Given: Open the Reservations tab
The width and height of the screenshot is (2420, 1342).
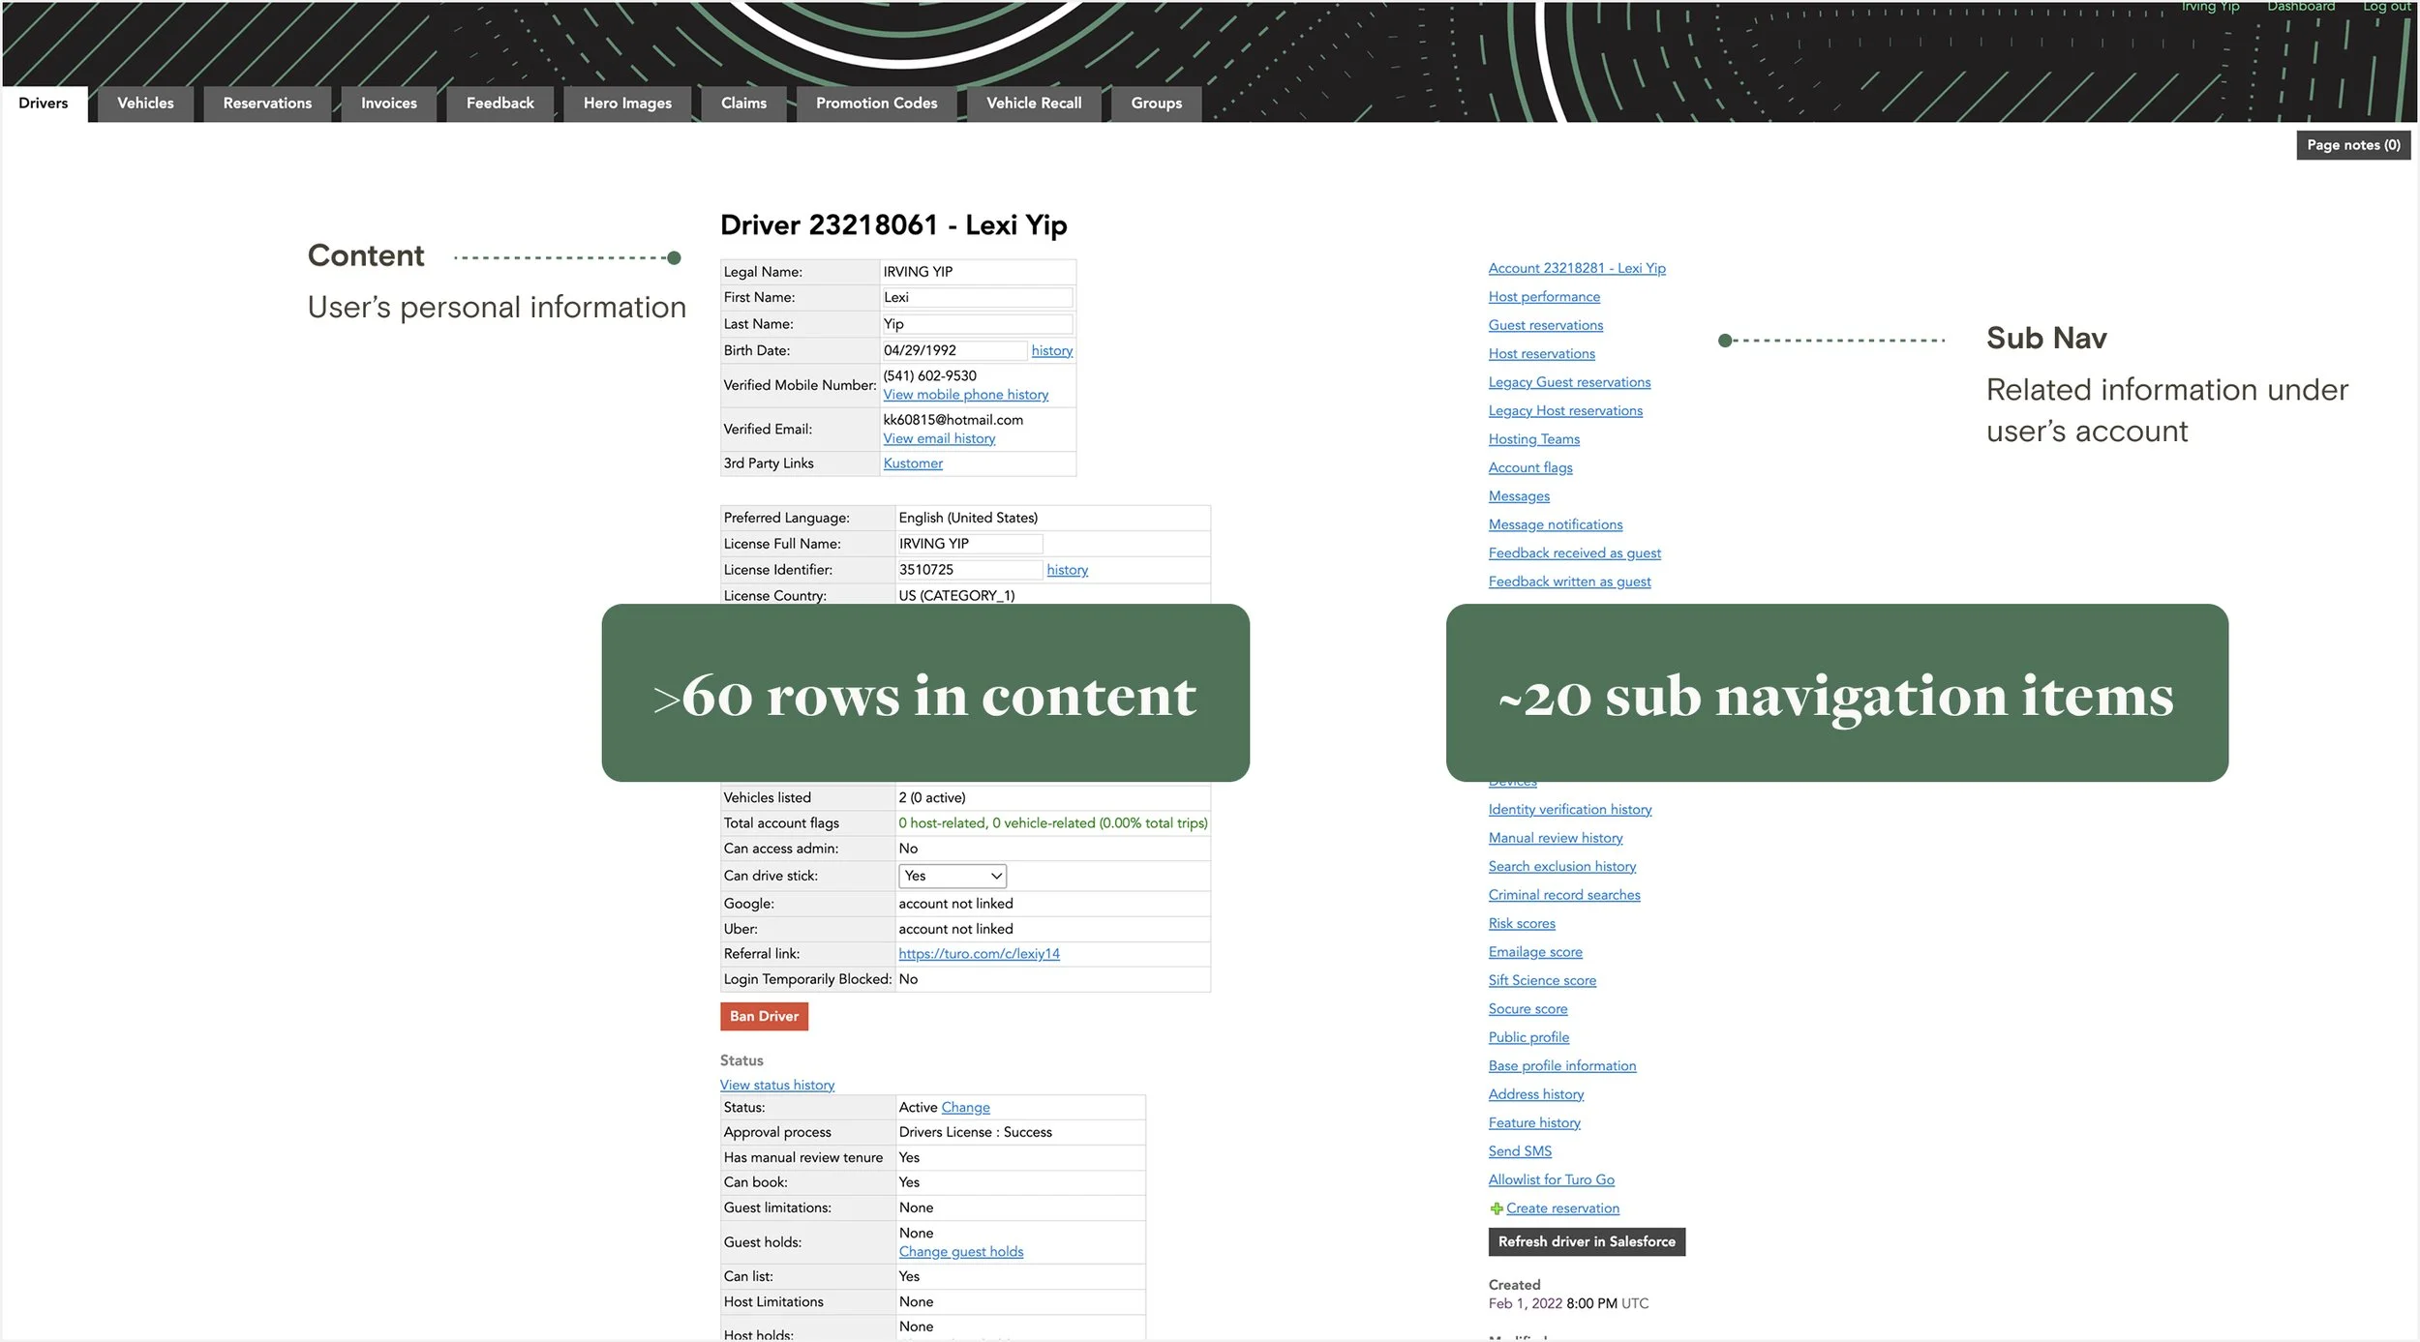Looking at the screenshot, I should tap(267, 104).
